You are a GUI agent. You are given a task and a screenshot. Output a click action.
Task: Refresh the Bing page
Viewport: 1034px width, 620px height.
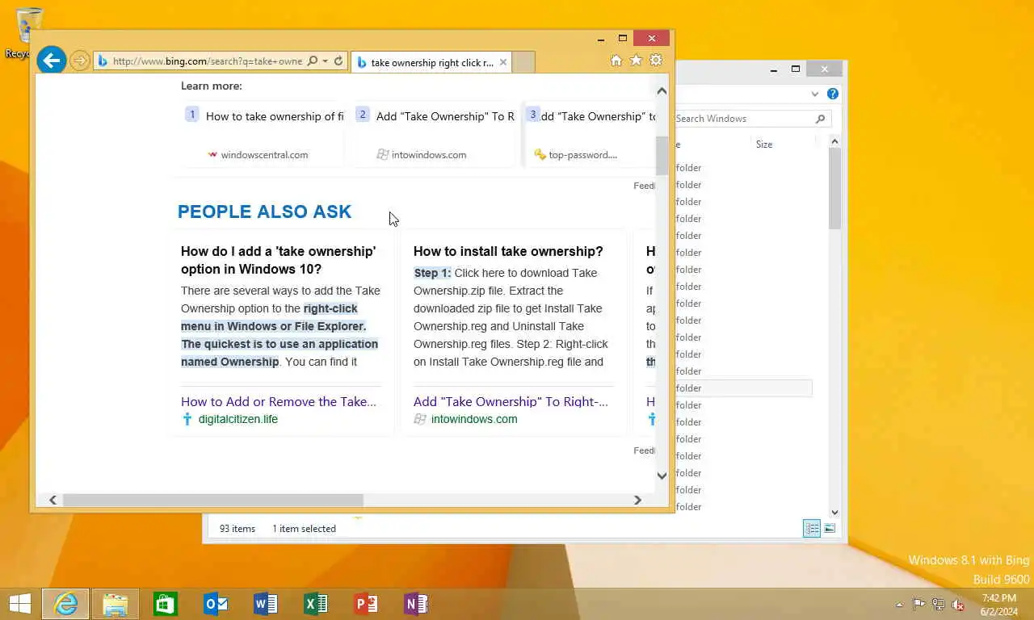338,61
